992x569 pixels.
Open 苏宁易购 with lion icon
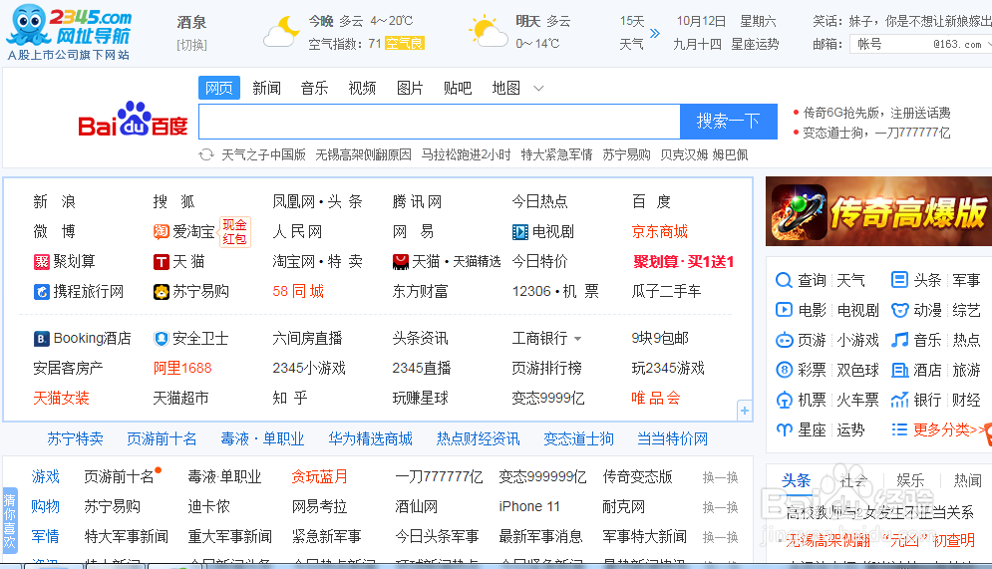(191, 291)
